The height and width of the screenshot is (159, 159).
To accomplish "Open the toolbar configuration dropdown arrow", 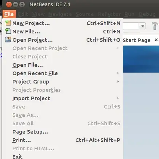I will click(143, 26).
